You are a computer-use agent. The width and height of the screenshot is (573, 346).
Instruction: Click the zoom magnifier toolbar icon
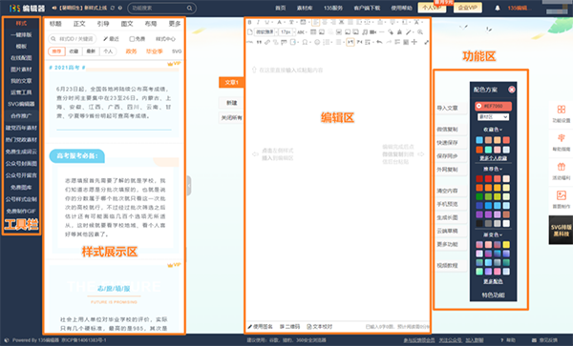(420, 32)
